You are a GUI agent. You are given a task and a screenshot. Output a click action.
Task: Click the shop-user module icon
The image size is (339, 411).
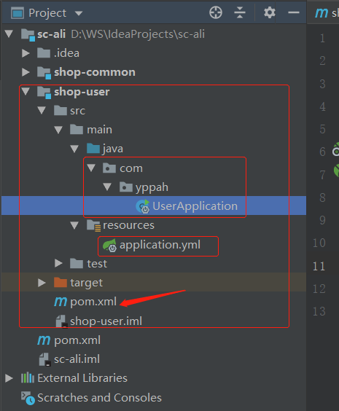click(x=44, y=93)
